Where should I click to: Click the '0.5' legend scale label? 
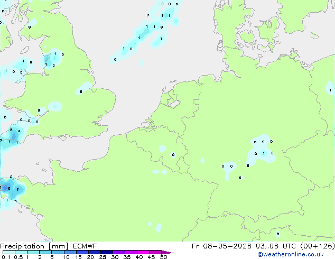click(x=18, y=257)
